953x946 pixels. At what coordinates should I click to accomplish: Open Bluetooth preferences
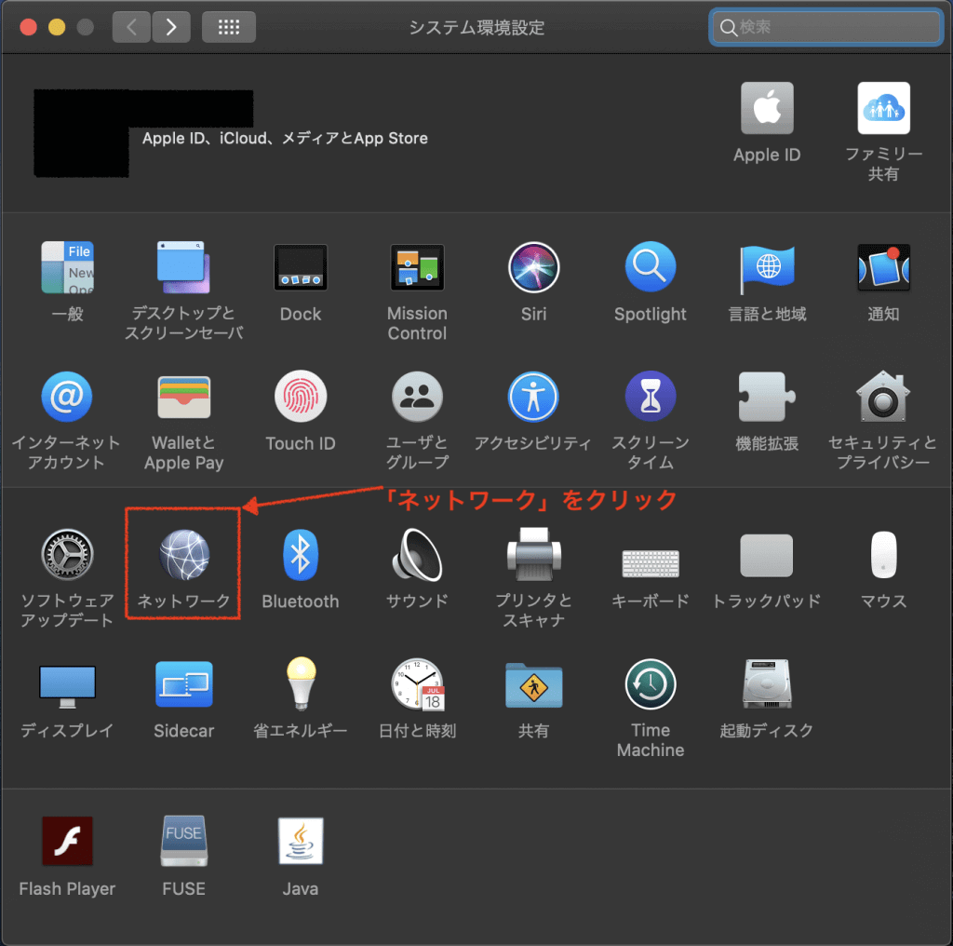pos(301,554)
